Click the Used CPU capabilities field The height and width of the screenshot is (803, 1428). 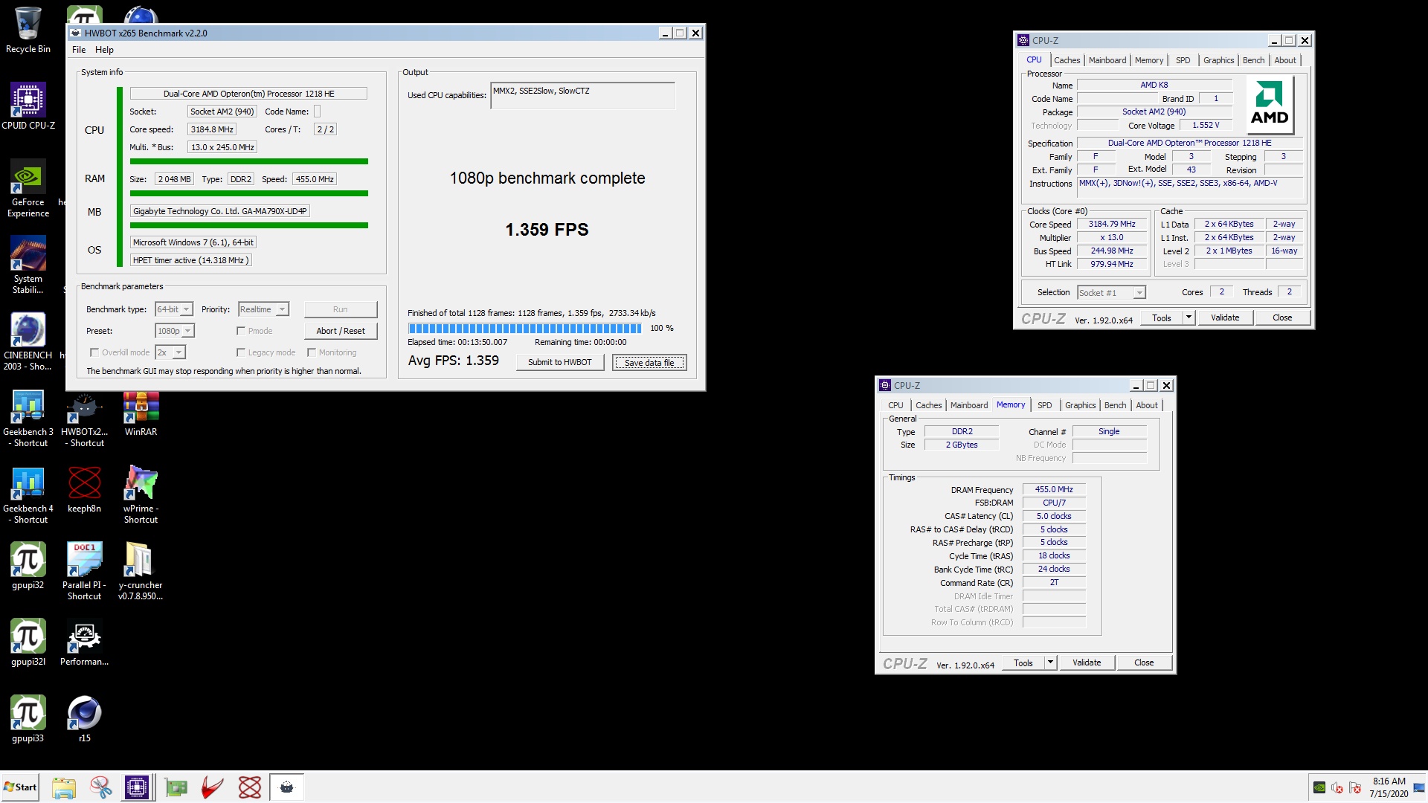pos(582,96)
